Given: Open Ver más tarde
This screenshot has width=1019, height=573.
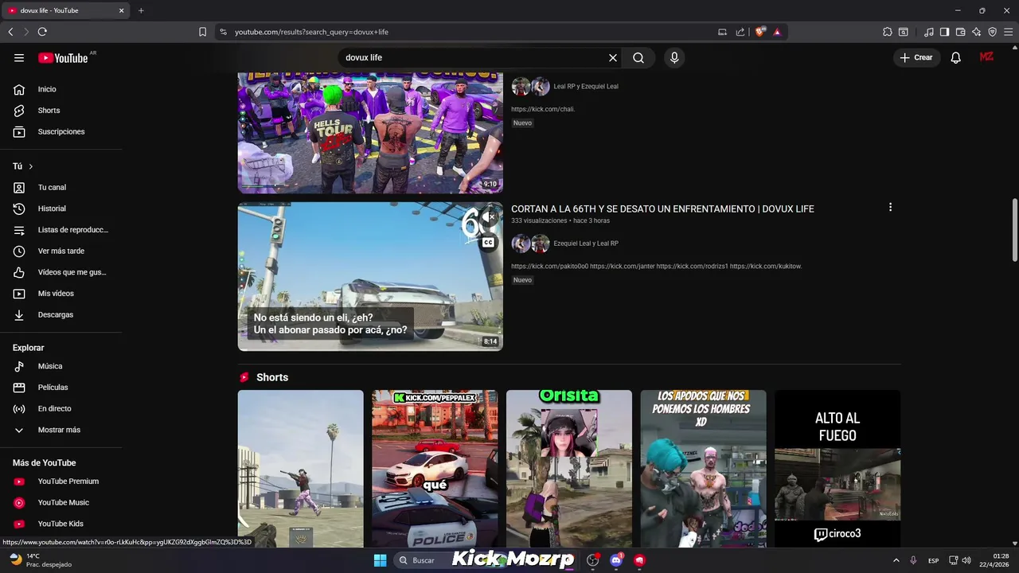Looking at the screenshot, I should (x=61, y=251).
